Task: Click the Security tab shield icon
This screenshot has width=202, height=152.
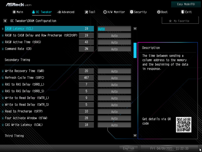Action: tap(132, 12)
